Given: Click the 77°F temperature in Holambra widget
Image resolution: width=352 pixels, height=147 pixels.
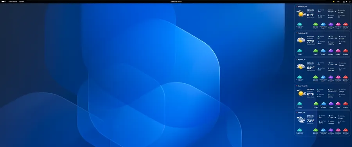Looking at the screenshot, I should [x=311, y=41].
